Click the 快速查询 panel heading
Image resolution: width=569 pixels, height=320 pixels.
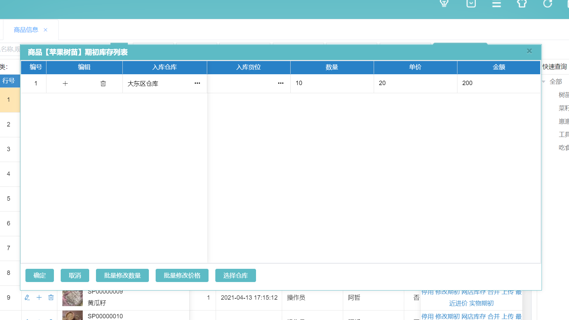(x=555, y=67)
